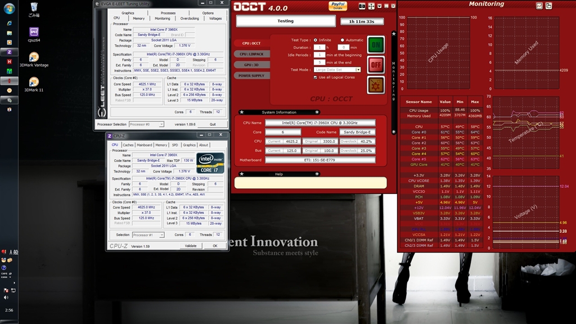Click the Duration hours field
Image resolution: width=576 pixels, height=324 pixels.
[x=319, y=47]
